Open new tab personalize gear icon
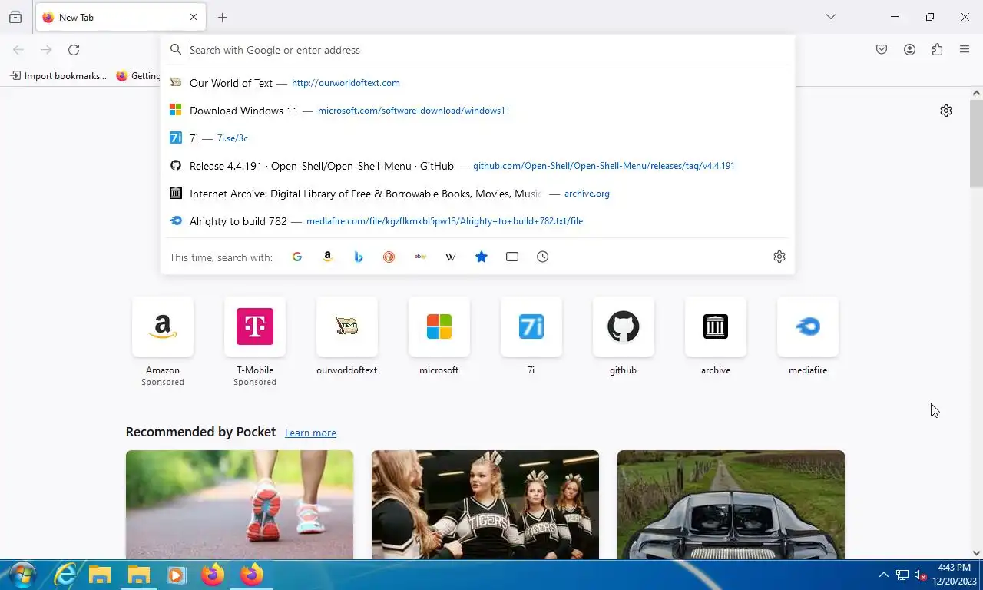This screenshot has height=590, width=983. click(946, 111)
